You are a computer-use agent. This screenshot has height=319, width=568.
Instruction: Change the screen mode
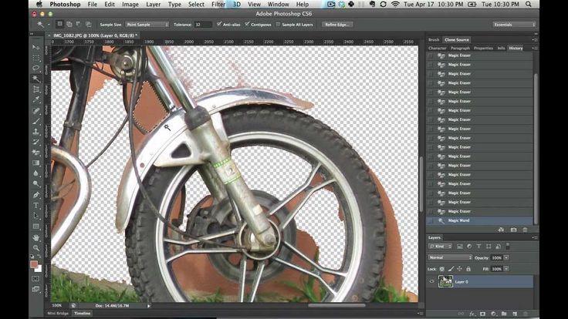(35, 289)
